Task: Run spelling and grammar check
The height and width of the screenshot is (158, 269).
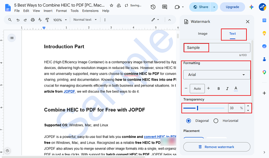Action: [x=40, y=20]
